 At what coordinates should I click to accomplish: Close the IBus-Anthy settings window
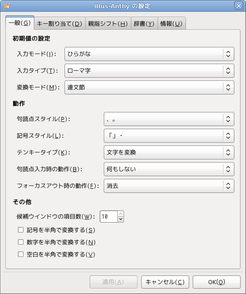pos(239,6)
